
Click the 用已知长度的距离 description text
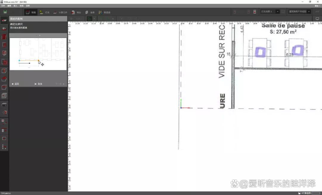point(19,28)
